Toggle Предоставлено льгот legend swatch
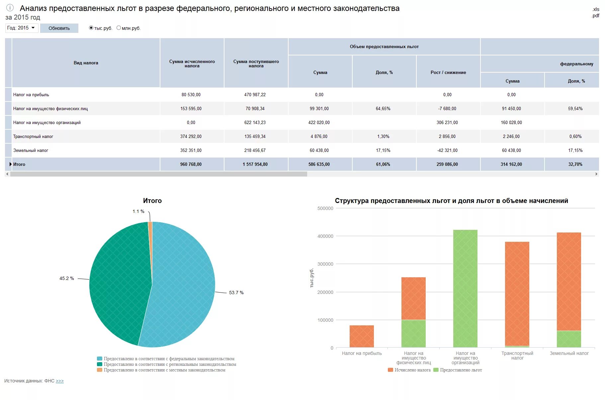Screen dimensions: 605x400 click(436, 370)
